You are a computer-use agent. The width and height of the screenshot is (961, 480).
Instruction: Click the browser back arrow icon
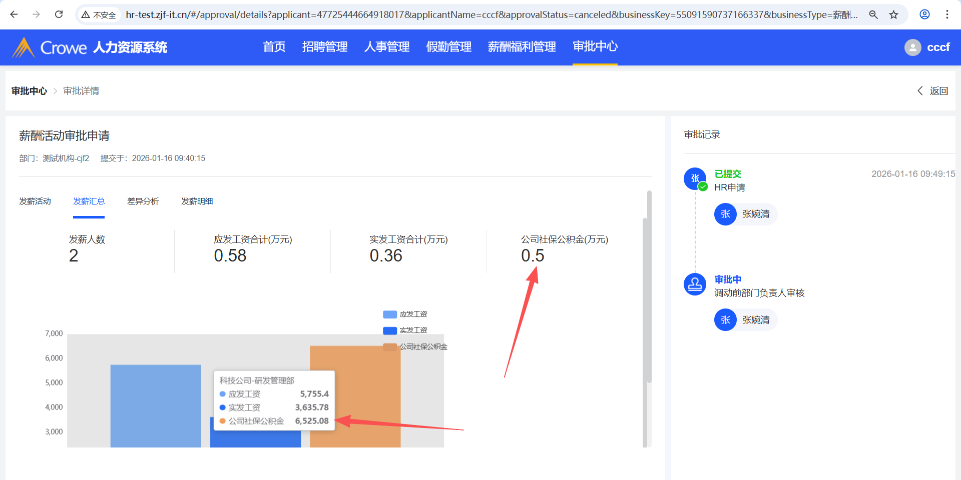(14, 14)
